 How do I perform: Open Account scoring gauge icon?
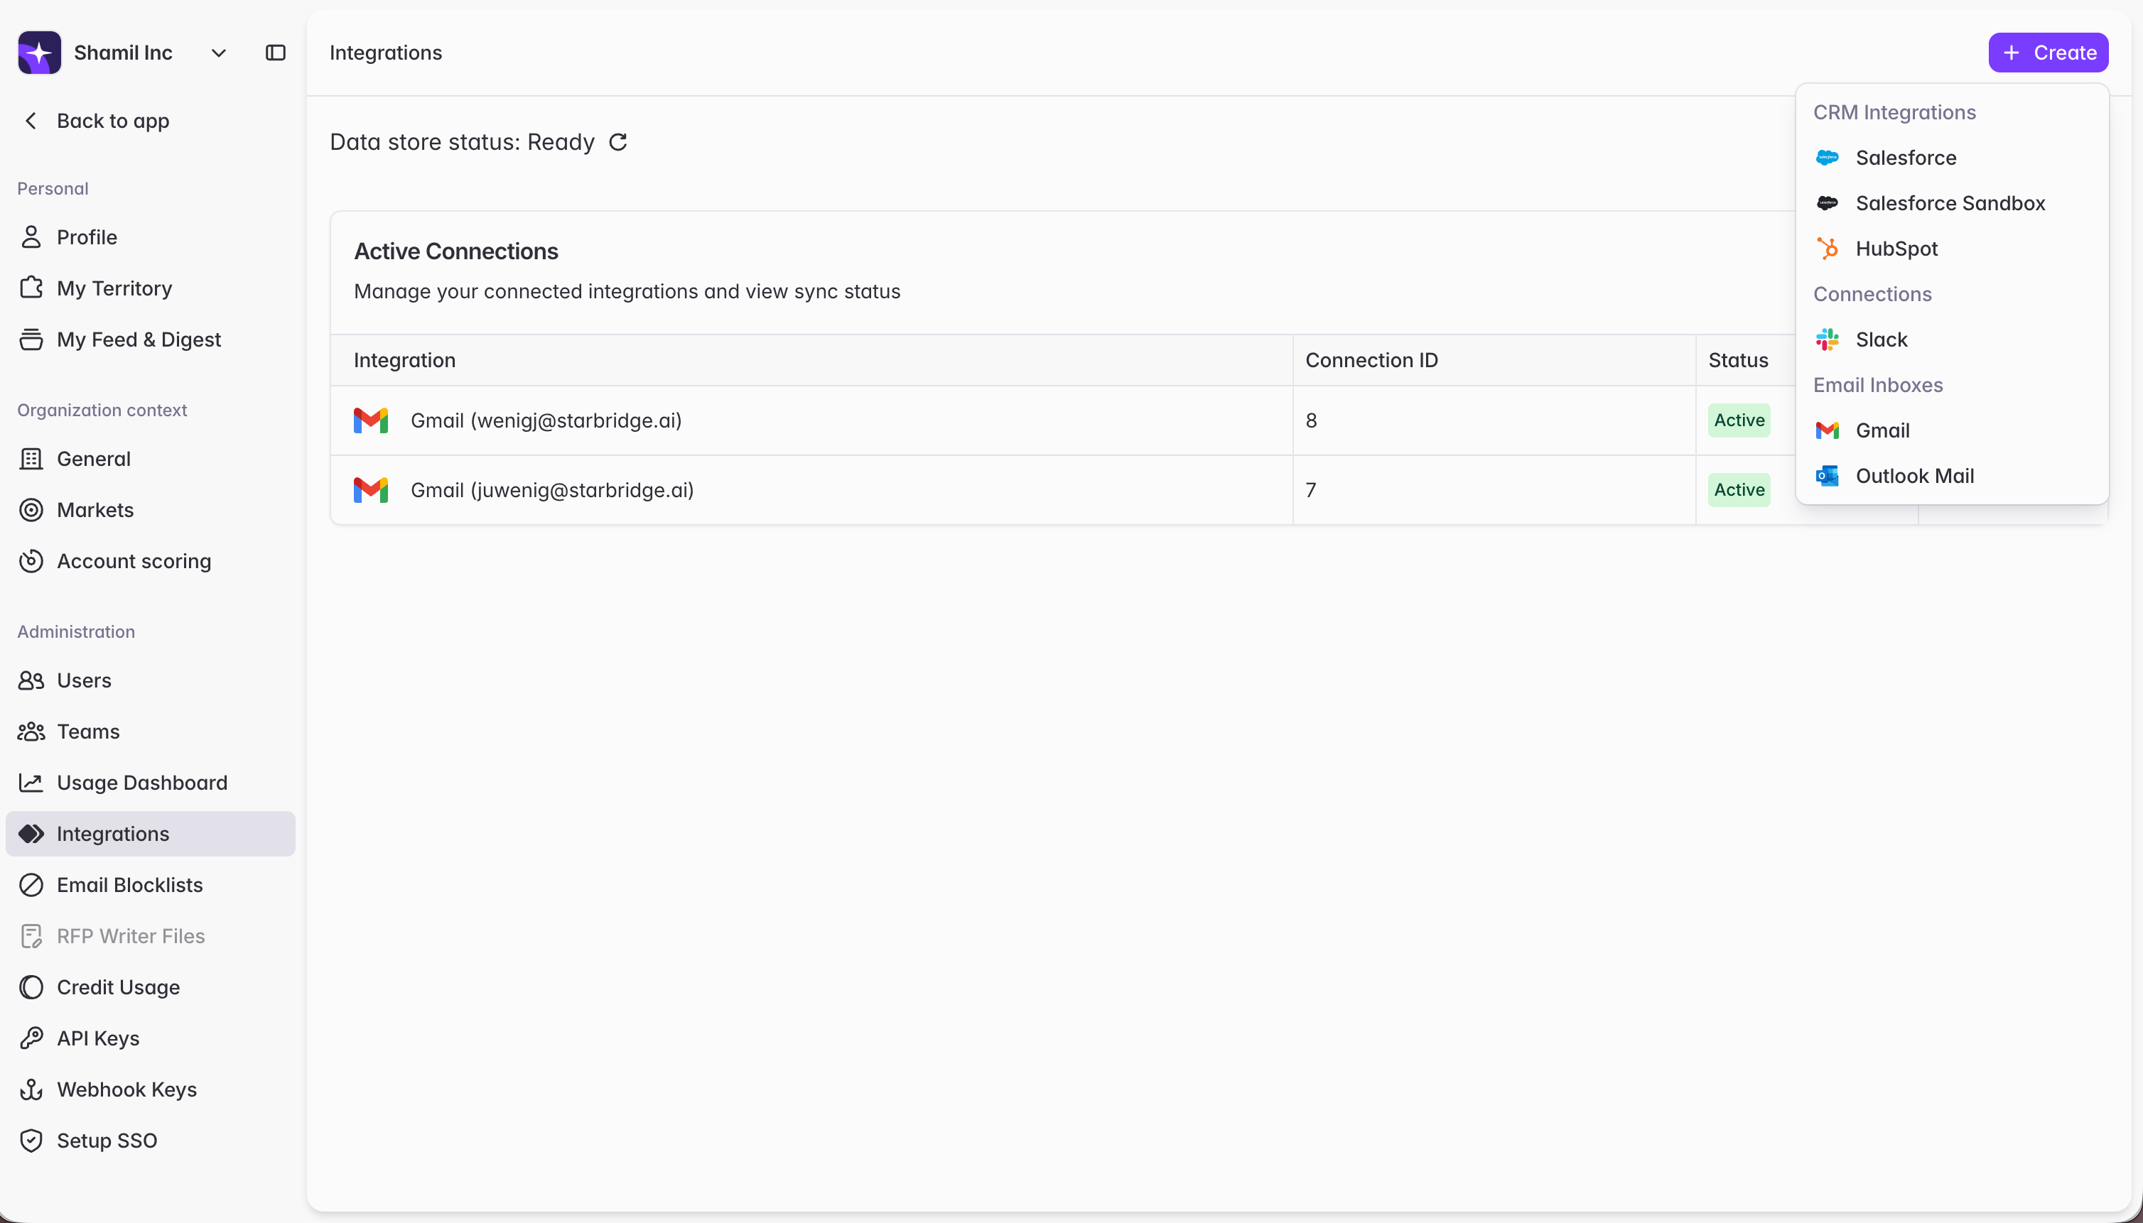pyautogui.click(x=31, y=561)
